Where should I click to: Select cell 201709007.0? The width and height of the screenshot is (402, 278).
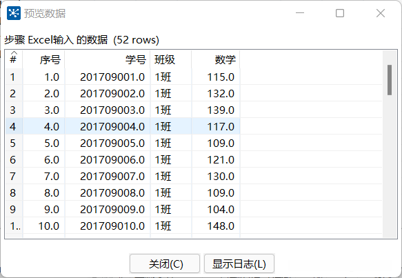(x=108, y=176)
